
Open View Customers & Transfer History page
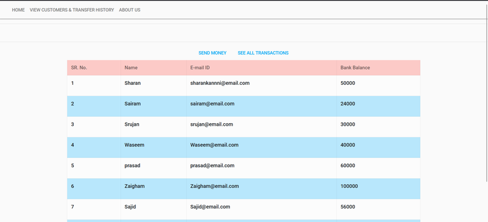(72, 10)
